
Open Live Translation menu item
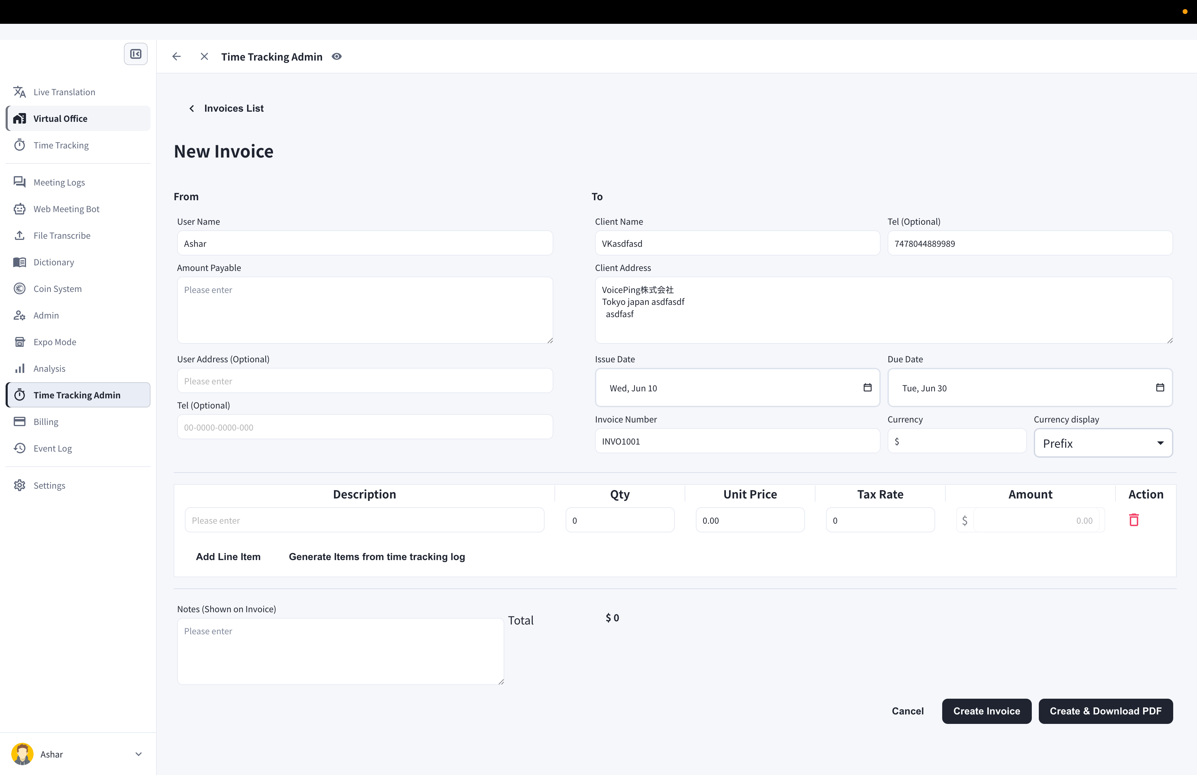(x=78, y=92)
